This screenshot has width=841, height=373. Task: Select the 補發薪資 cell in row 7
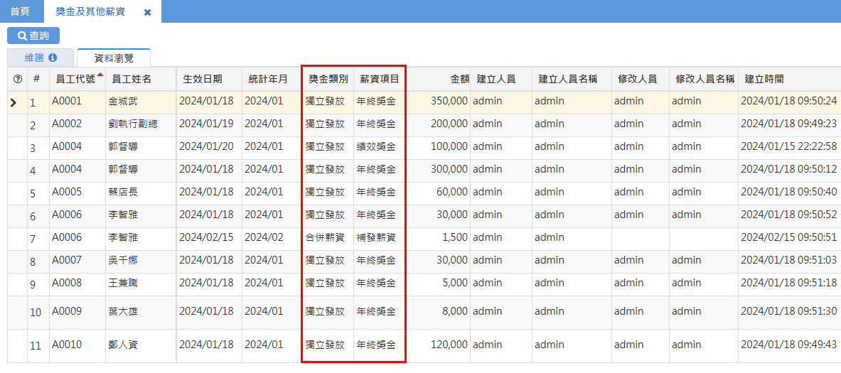coord(376,237)
